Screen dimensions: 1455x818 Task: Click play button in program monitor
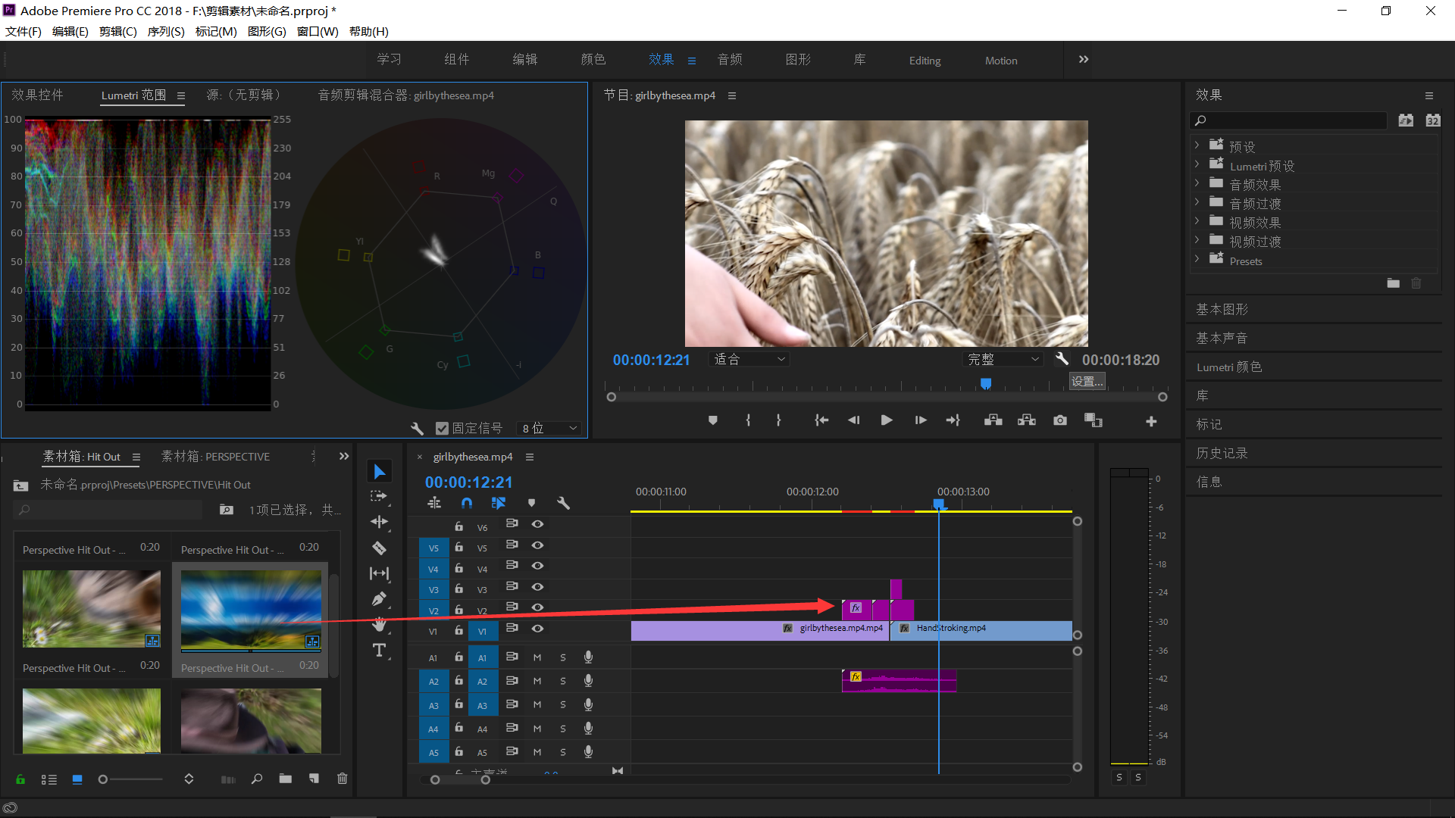pos(885,420)
